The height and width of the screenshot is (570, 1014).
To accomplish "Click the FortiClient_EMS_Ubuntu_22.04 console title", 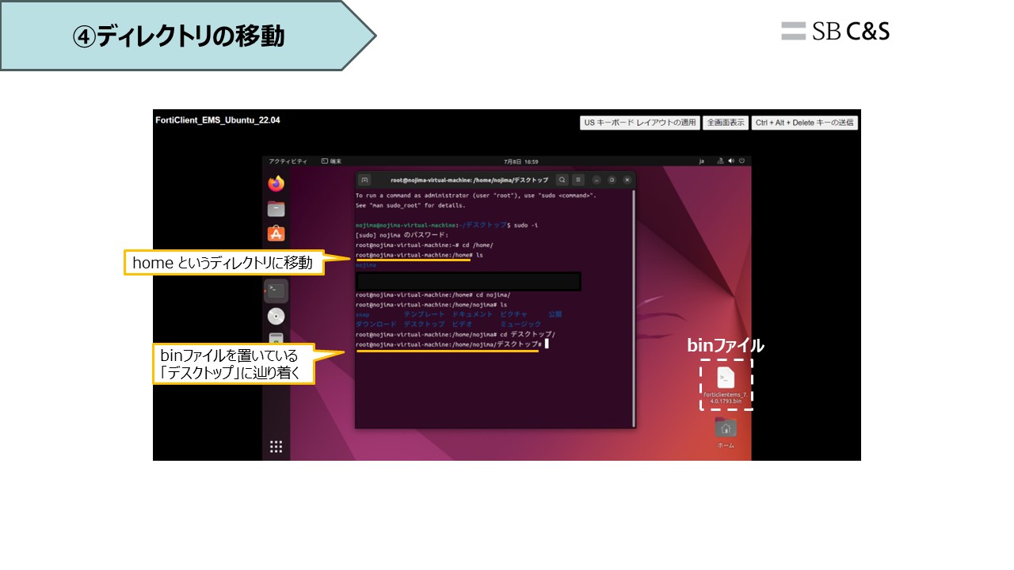I will click(218, 120).
